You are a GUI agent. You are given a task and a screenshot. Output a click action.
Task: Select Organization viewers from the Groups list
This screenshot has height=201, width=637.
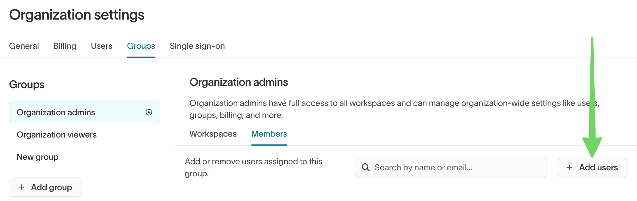click(x=57, y=135)
